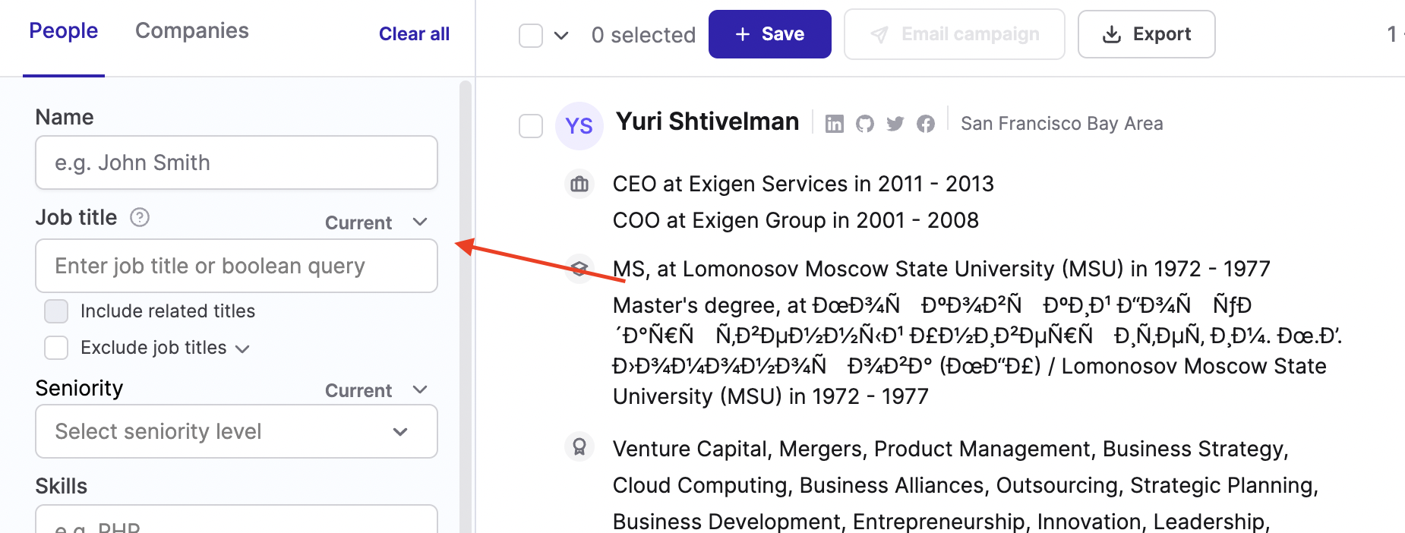This screenshot has width=1405, height=533.
Task: Click the Save button
Action: coord(770,34)
